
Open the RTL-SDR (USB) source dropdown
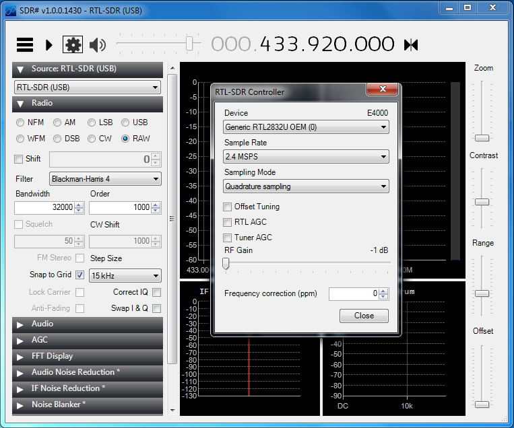87,87
